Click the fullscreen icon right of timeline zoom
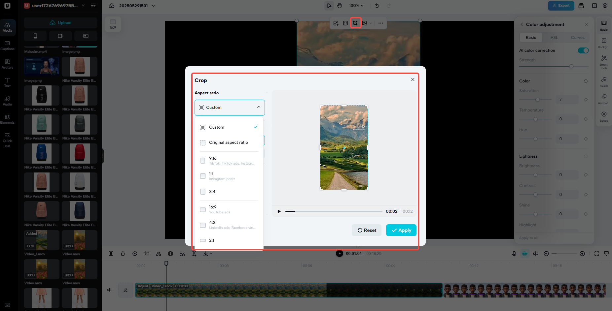 point(597,254)
